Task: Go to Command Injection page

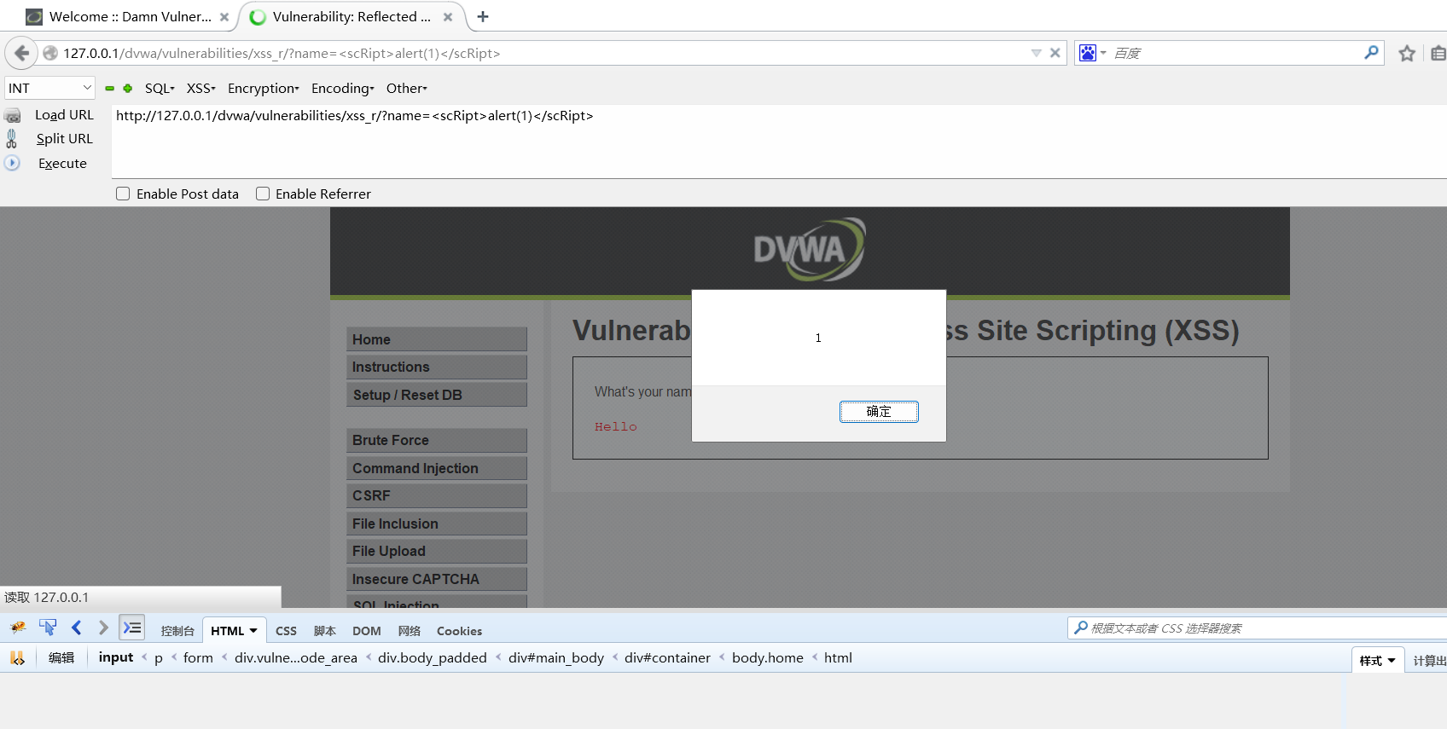Action: [x=437, y=468]
